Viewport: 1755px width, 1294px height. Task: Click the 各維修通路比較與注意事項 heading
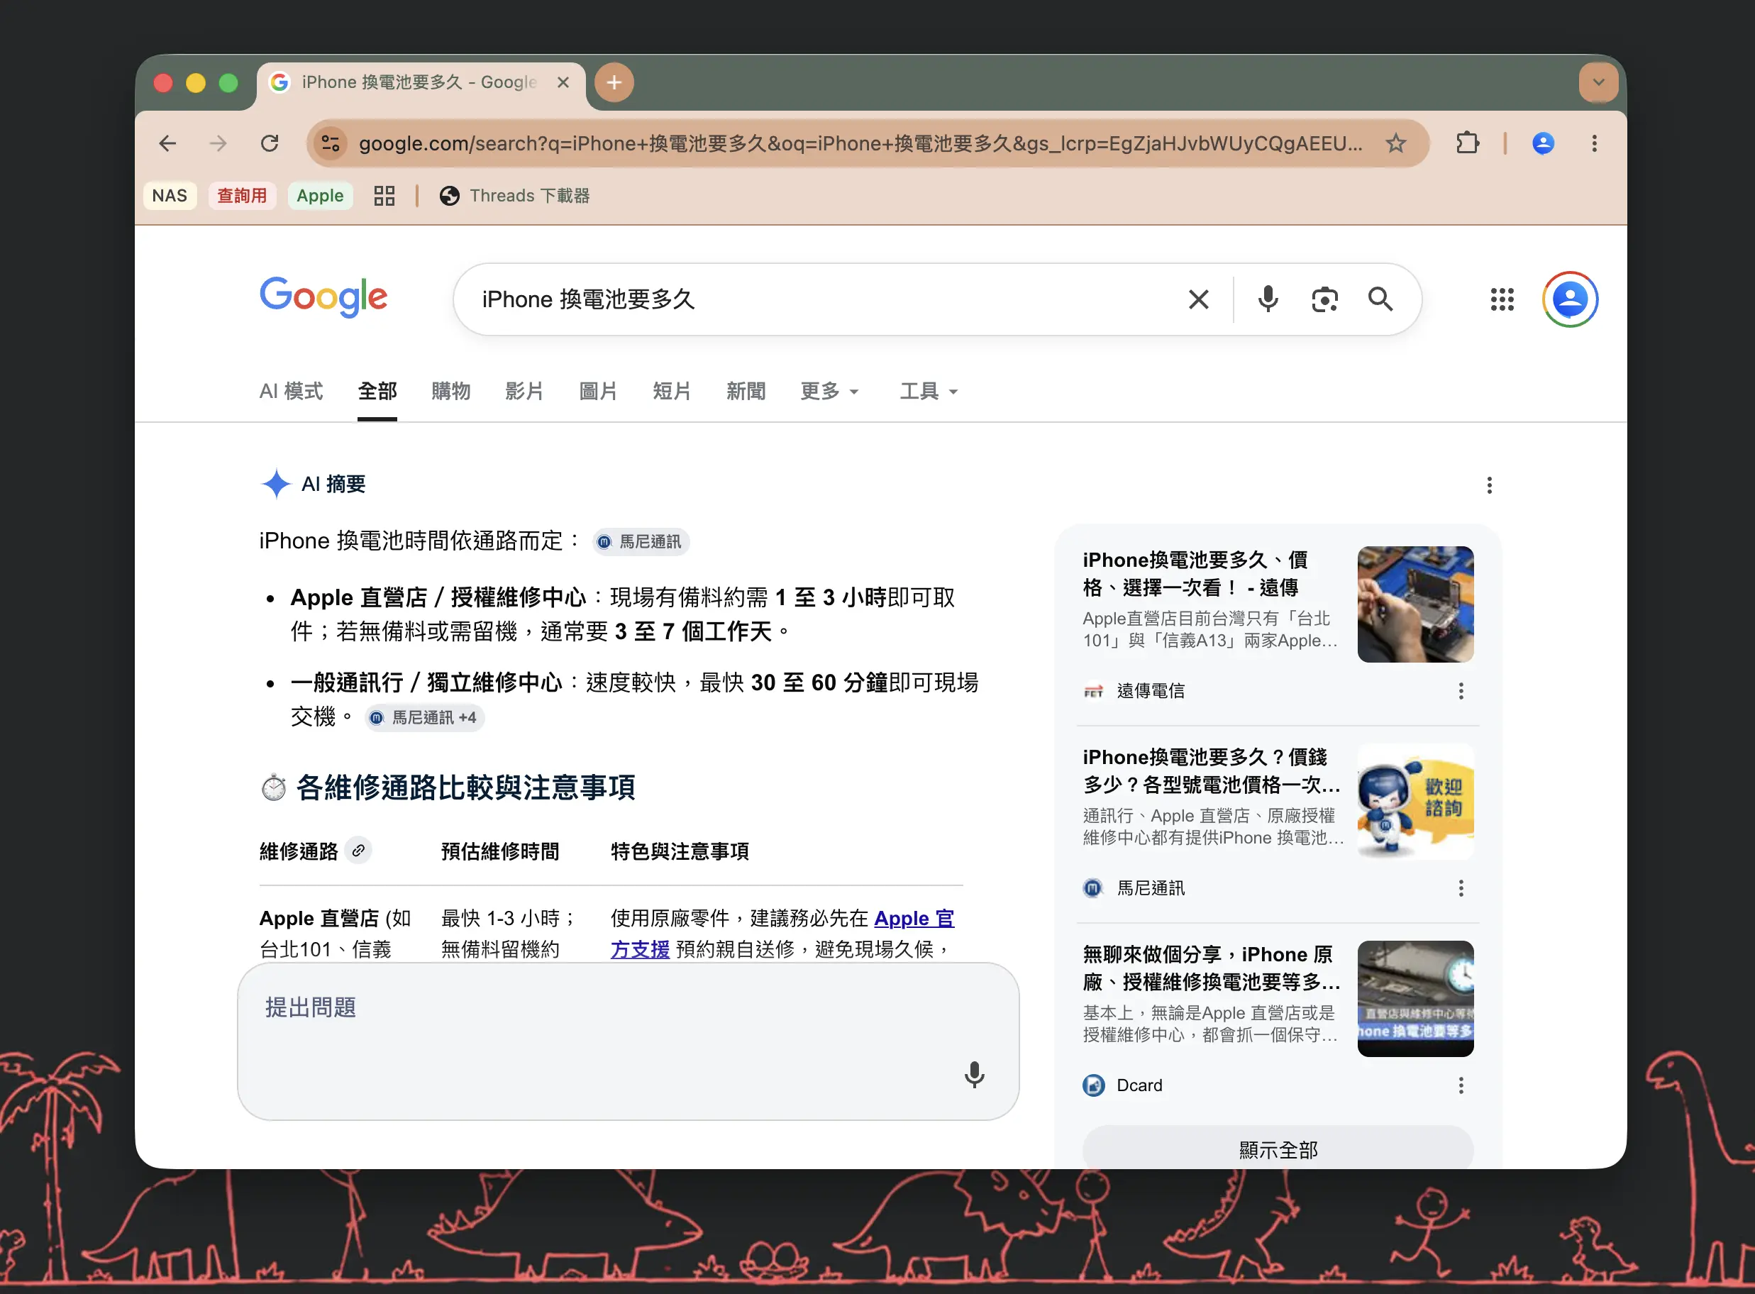click(465, 787)
